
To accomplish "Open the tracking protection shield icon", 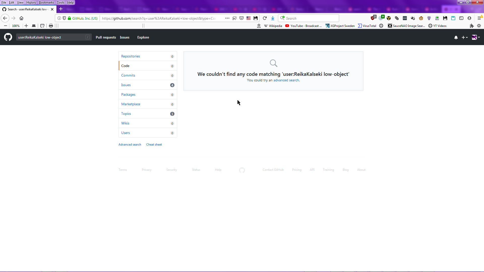I will click(x=64, y=18).
